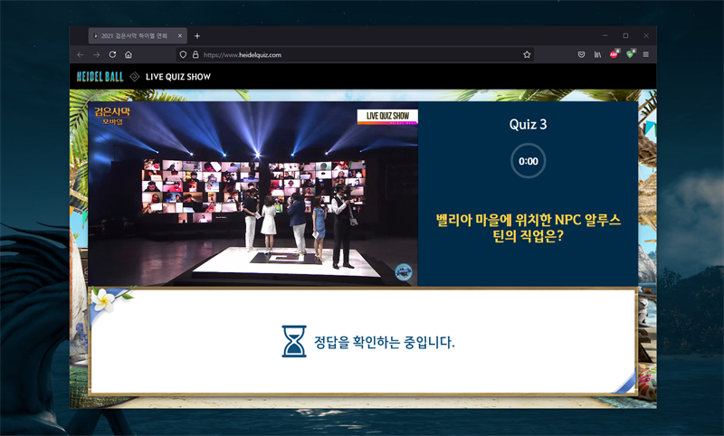View site security padlock details
Viewport: 724px width, 436px height.
pyautogui.click(x=195, y=54)
